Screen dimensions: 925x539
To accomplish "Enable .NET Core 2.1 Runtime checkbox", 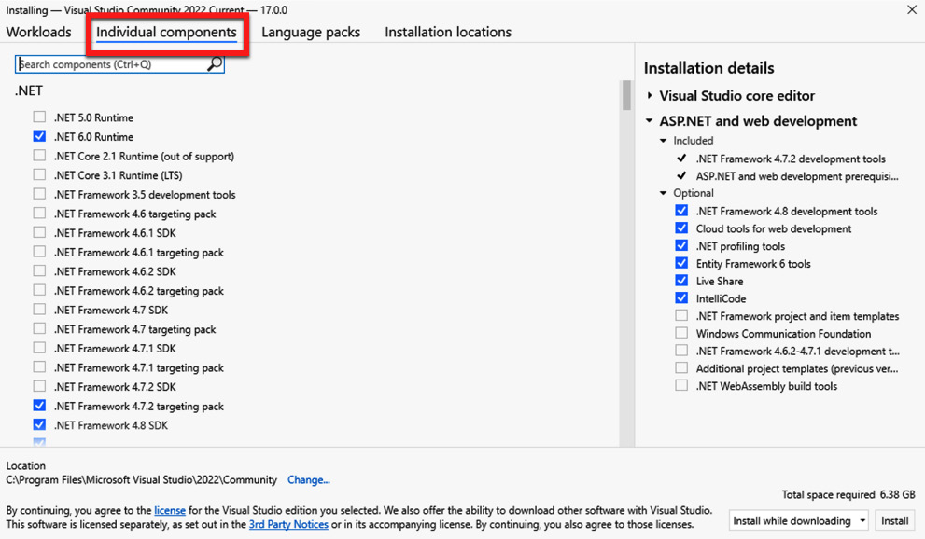I will coord(39,156).
